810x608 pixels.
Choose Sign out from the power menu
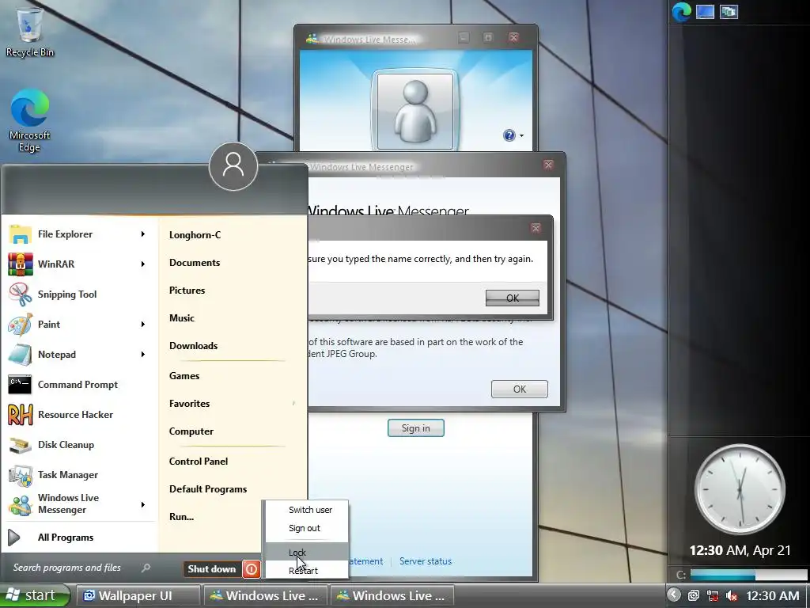306,528
